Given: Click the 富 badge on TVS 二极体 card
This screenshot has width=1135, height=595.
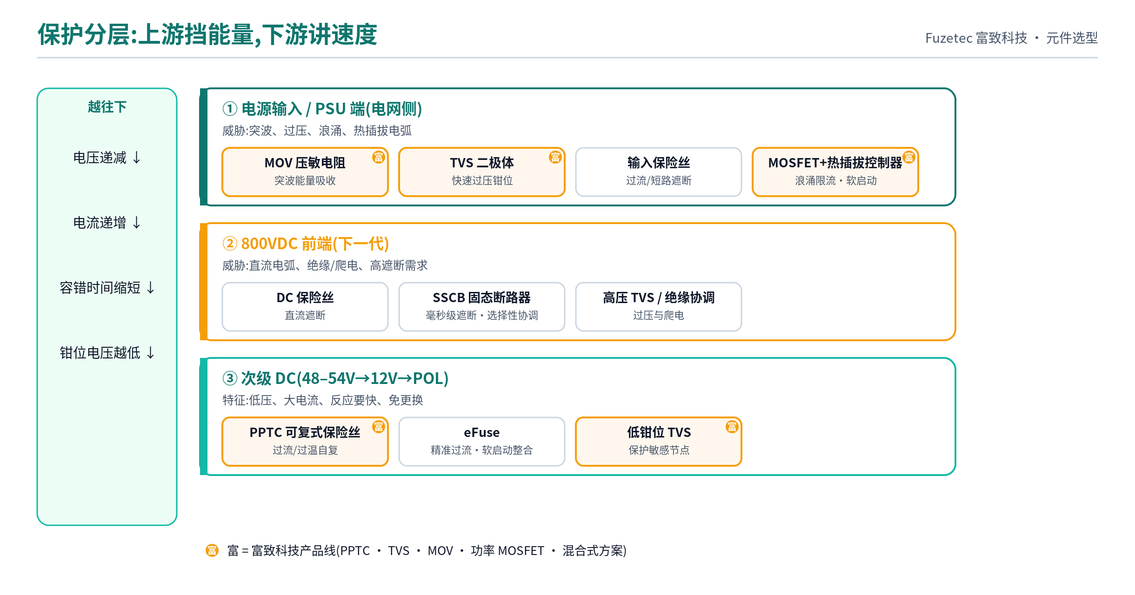Looking at the screenshot, I should [x=555, y=157].
